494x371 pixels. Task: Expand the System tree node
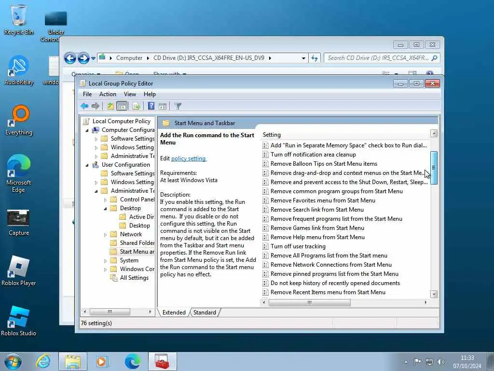coord(105,260)
